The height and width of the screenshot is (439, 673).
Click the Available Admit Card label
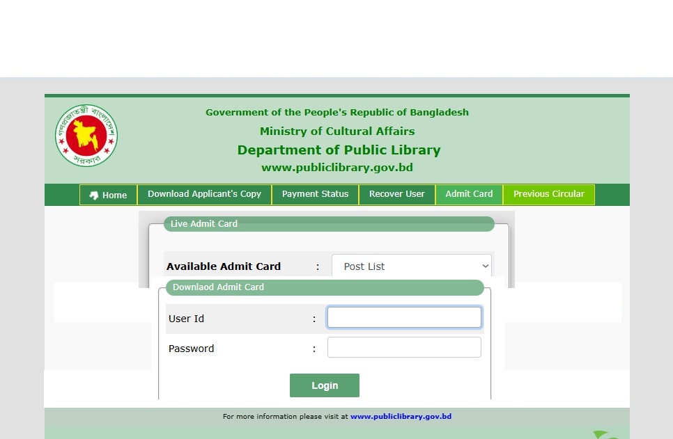(224, 266)
